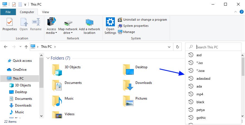Click the Manage ribbon command

126,32
